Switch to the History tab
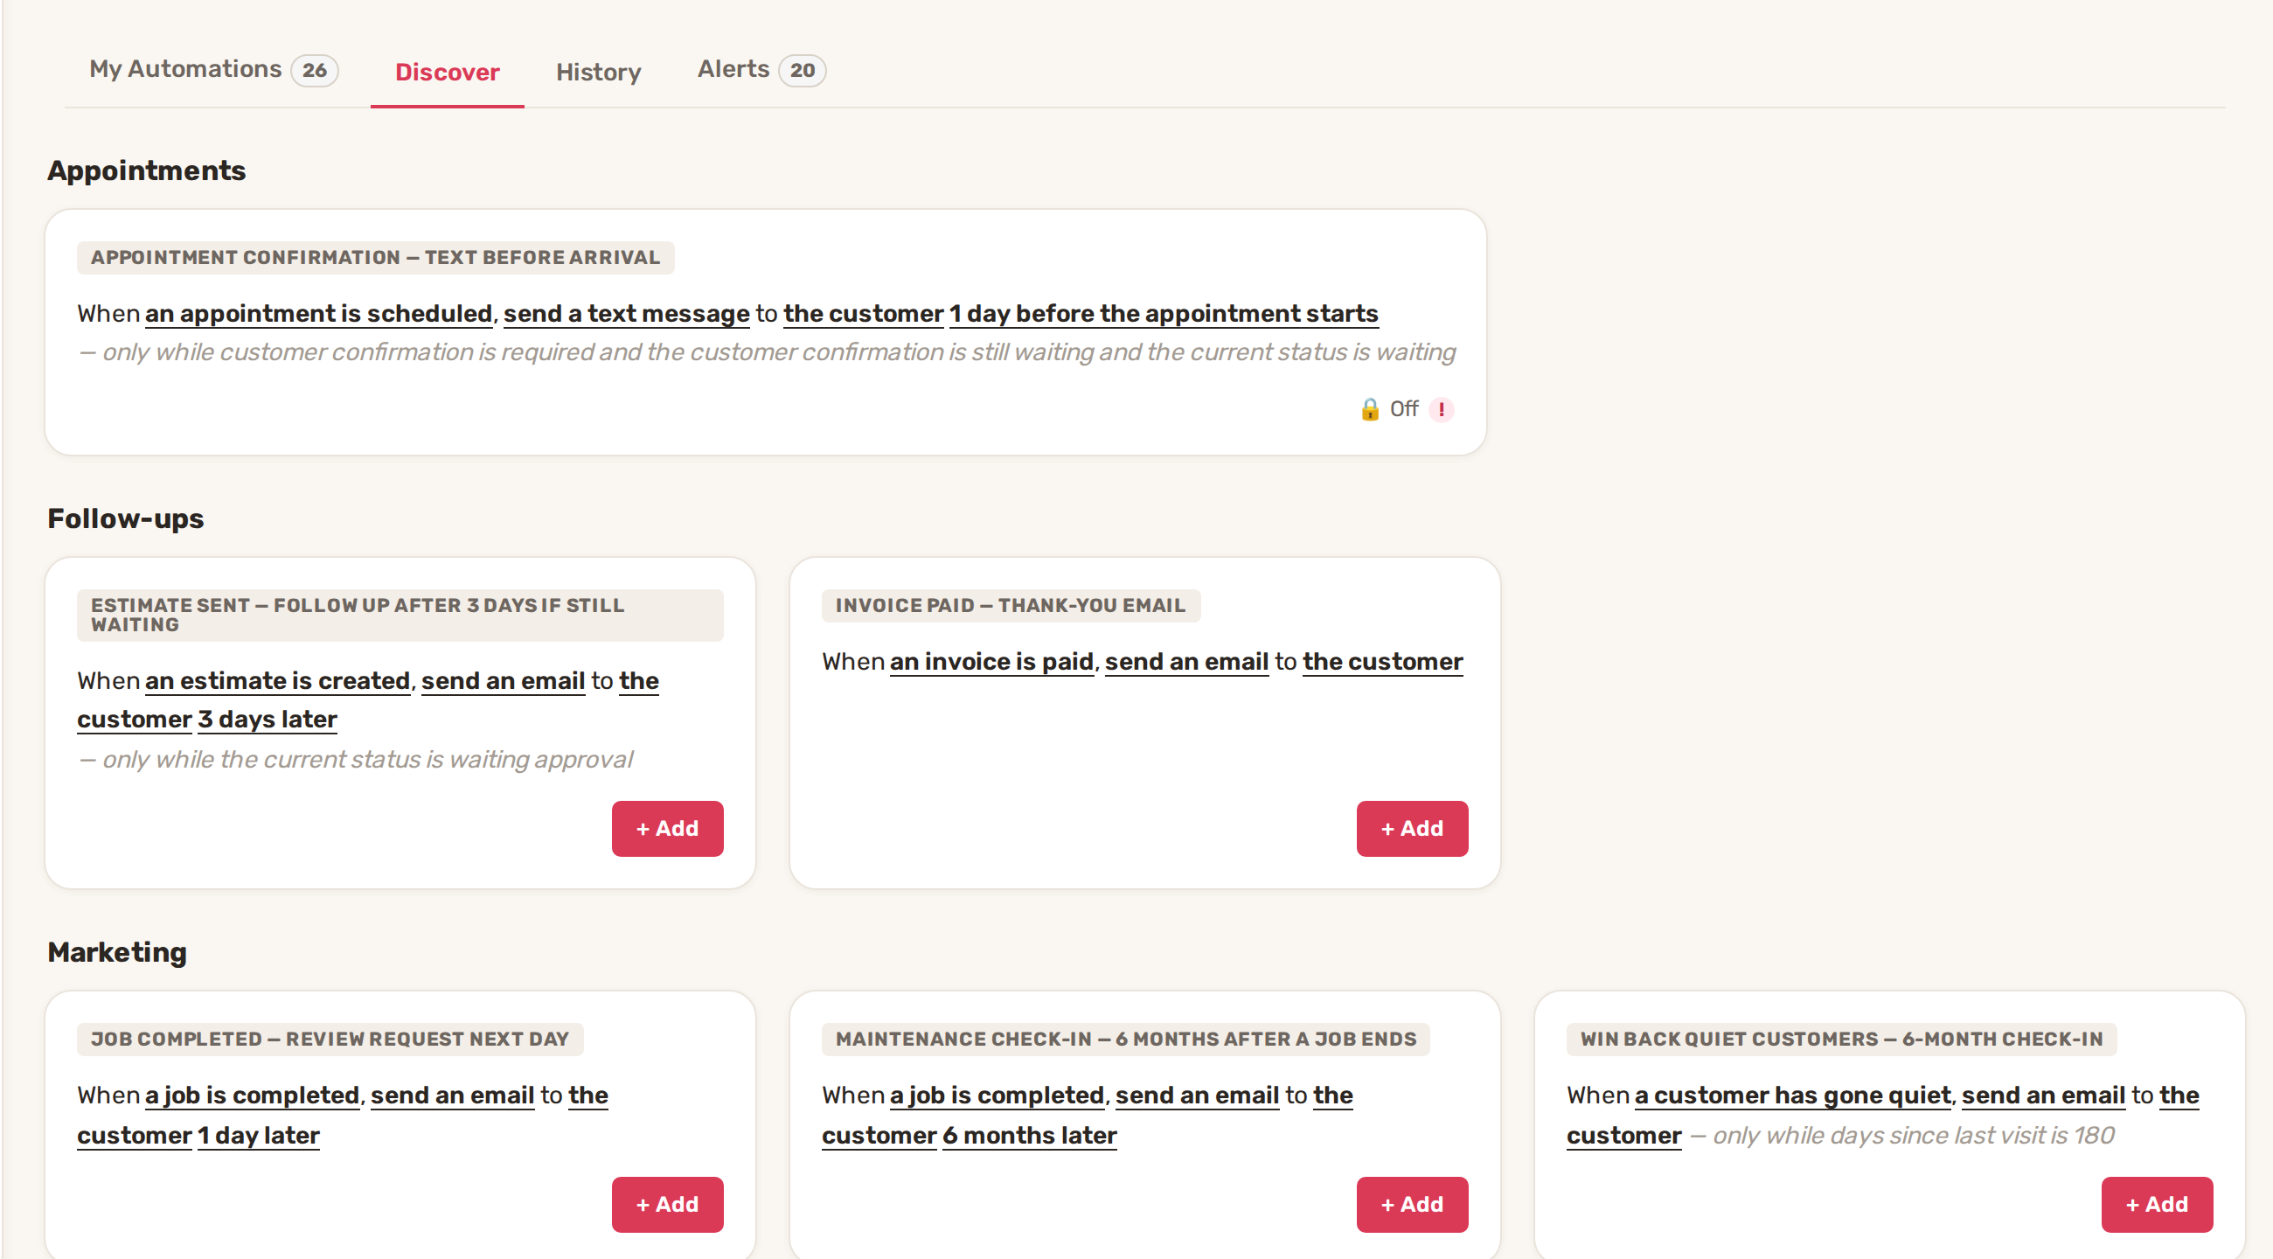 [x=598, y=73]
